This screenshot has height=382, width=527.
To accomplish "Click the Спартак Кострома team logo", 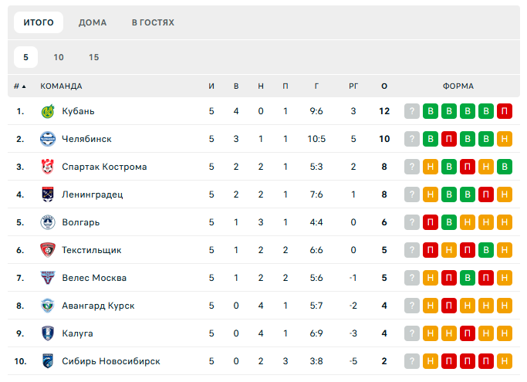I will (x=47, y=167).
